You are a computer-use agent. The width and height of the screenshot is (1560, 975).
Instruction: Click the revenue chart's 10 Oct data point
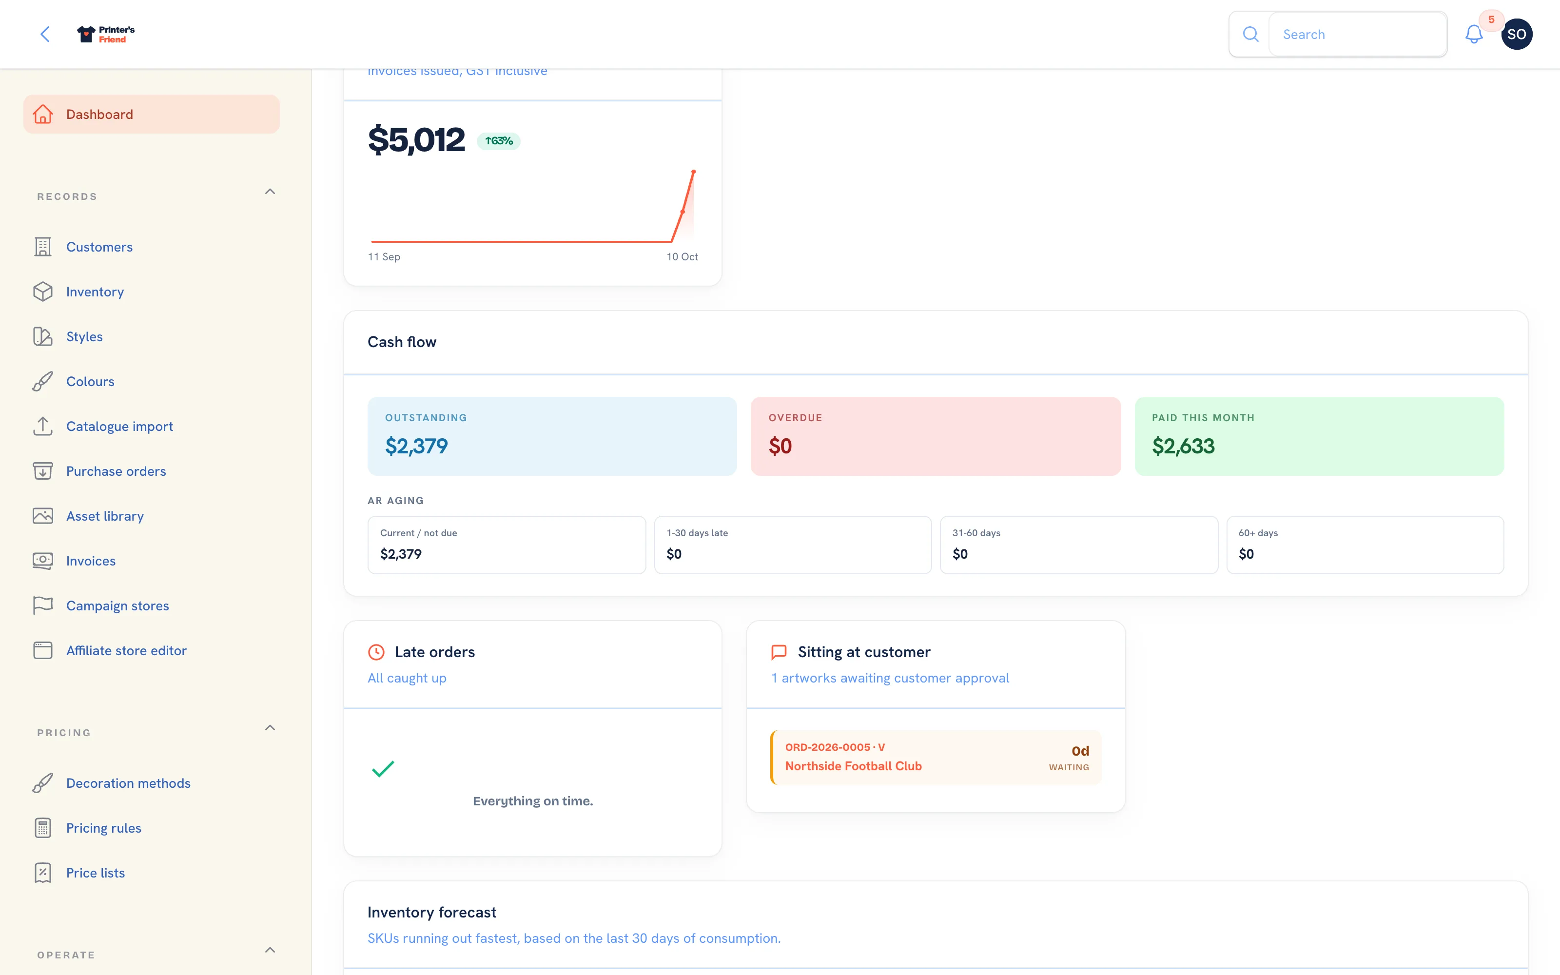tap(694, 172)
